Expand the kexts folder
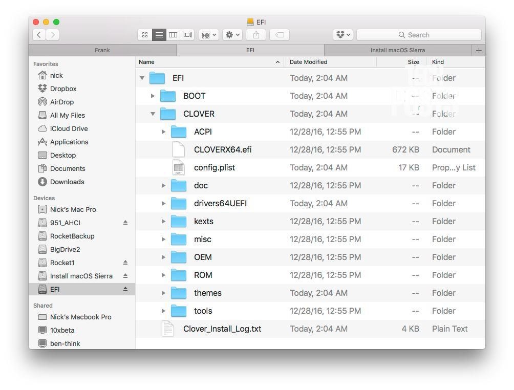 (164, 221)
